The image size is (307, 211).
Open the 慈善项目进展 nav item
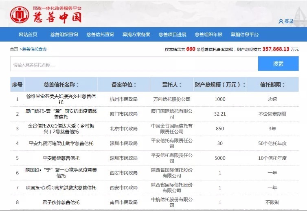(172, 35)
